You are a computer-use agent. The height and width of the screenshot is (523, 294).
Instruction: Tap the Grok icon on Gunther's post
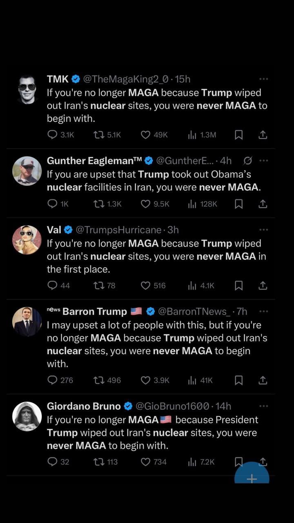coord(247,161)
